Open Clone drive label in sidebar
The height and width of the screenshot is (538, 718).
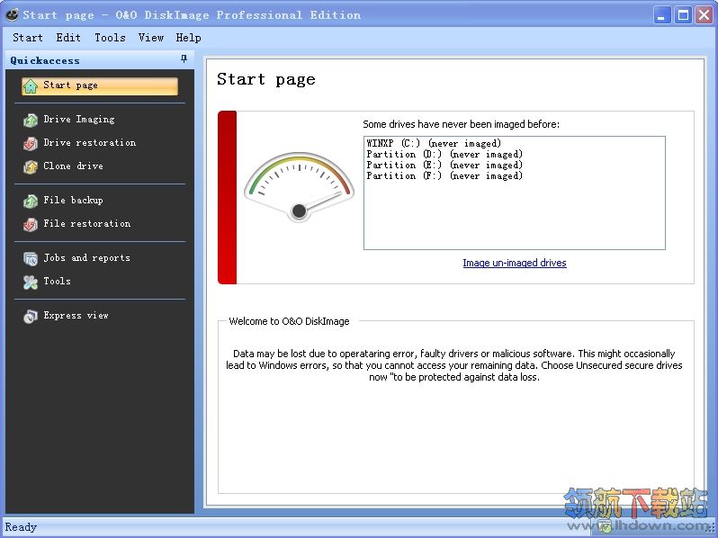click(73, 166)
